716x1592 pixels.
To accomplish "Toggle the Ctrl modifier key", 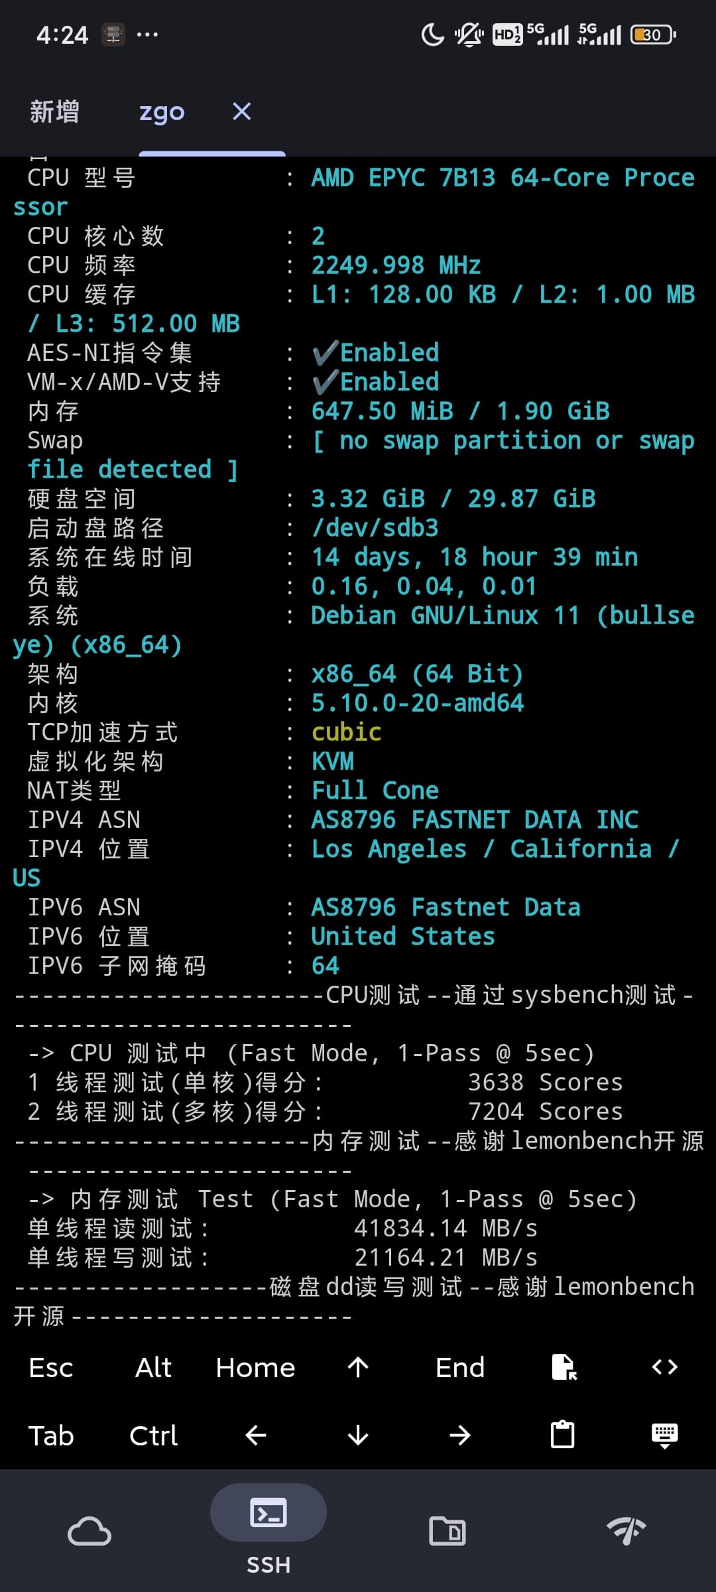I will (x=153, y=1435).
